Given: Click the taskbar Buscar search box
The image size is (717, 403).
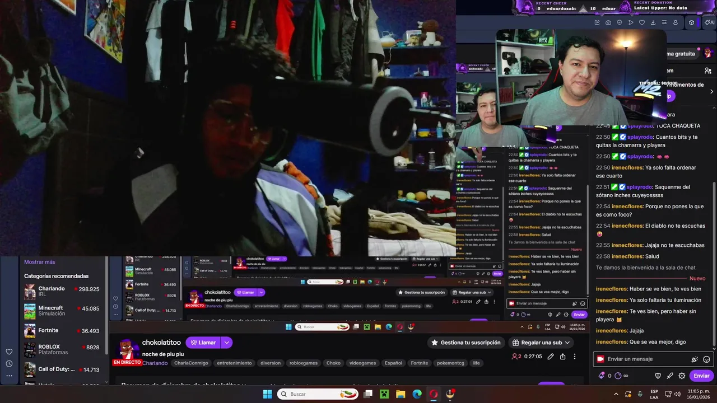Looking at the screenshot, I should click(x=317, y=394).
